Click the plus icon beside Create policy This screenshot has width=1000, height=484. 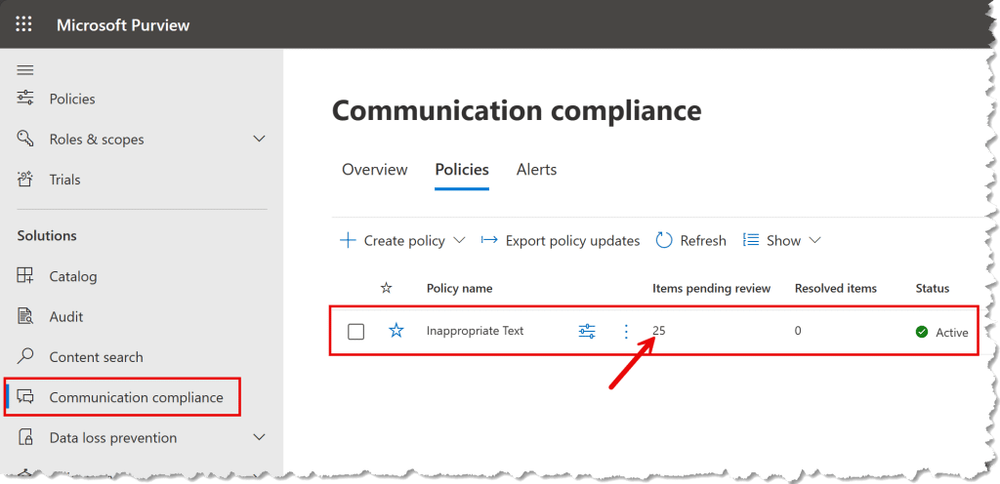(x=348, y=241)
